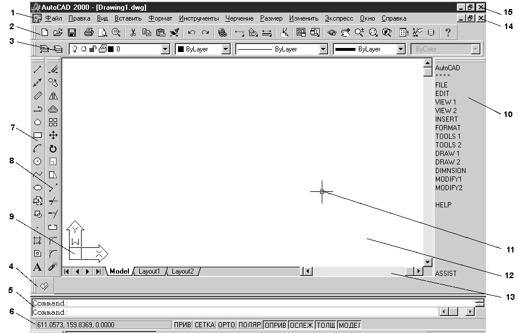Screen dimensions: 518x333
Task: Cut selection with the scissors icon
Action: 133,33
